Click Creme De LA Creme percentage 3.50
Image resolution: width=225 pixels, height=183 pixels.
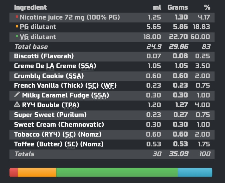202,66
